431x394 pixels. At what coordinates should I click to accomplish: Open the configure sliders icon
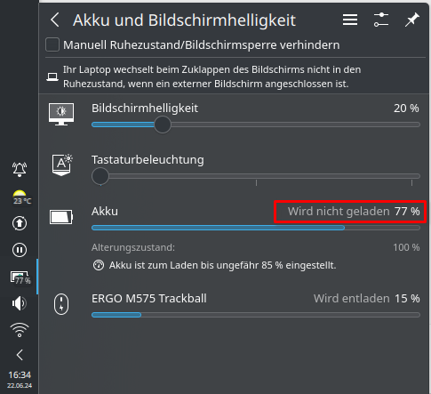tap(381, 20)
